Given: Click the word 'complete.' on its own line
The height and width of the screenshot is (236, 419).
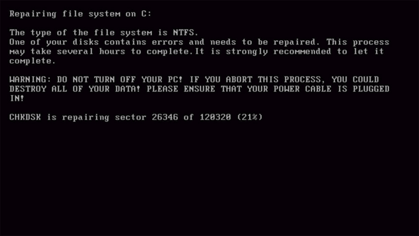Looking at the screenshot, I should [32, 61].
